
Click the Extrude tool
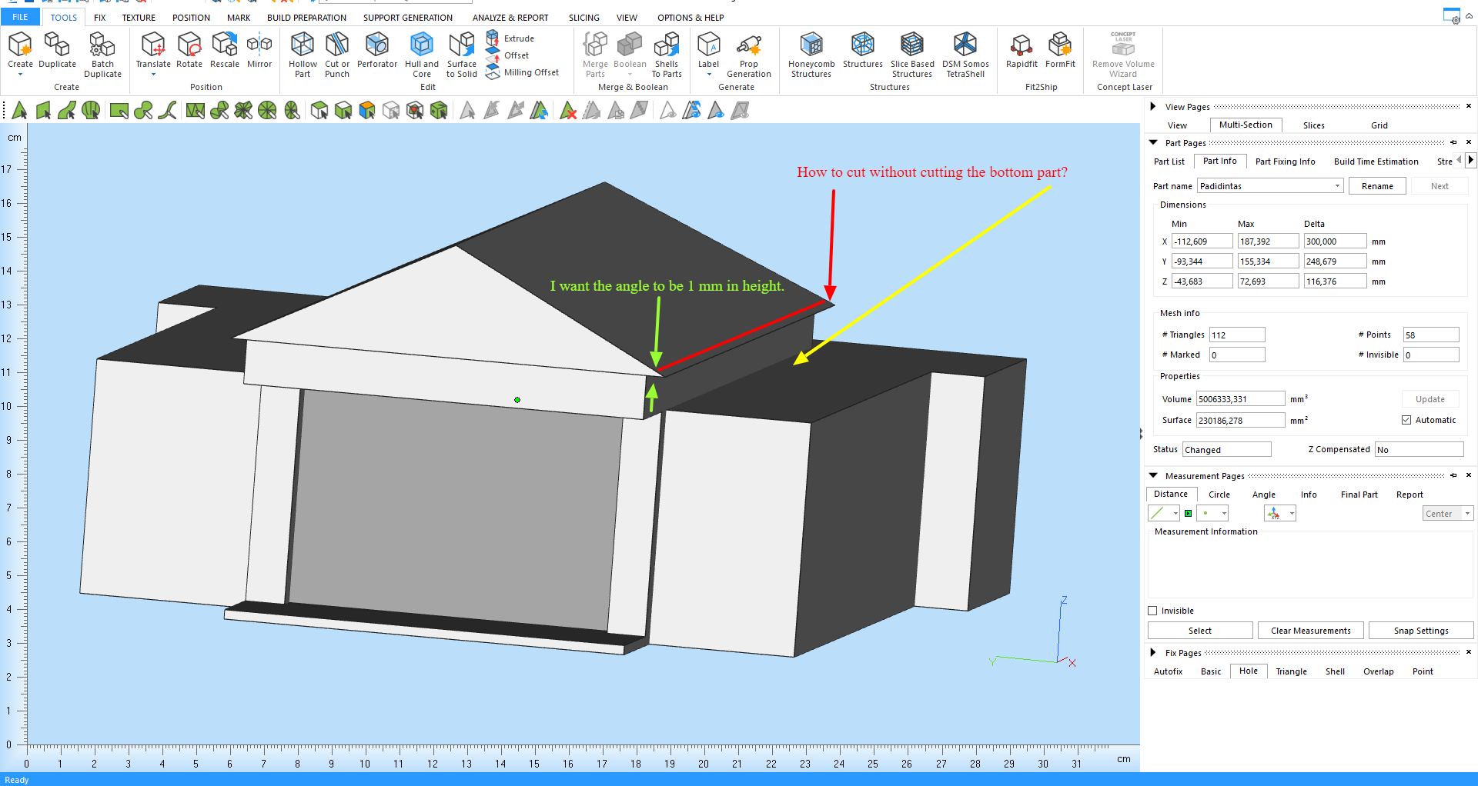(x=510, y=38)
